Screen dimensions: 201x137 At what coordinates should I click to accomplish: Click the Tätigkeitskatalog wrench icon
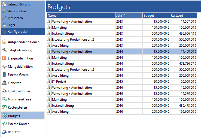point(4,50)
